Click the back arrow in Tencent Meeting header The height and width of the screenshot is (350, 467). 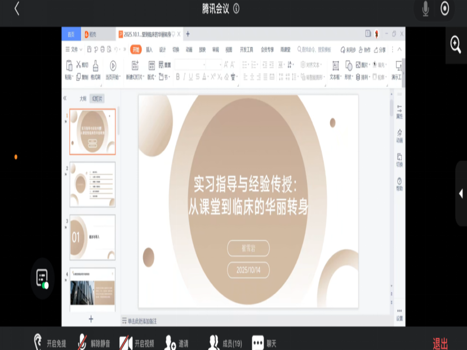coord(16,8)
